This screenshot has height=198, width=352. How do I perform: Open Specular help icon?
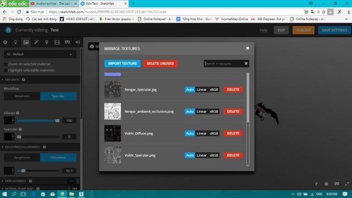tap(20, 129)
